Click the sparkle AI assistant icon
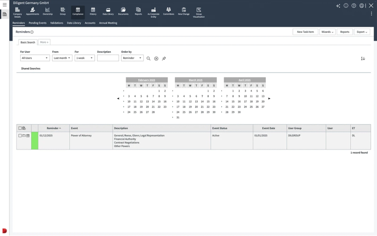The height and width of the screenshot is (236, 377). [338, 6]
